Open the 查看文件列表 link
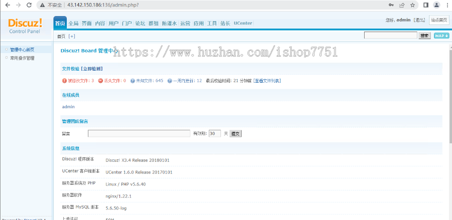Viewport: 452px width, 220px height. [267, 81]
